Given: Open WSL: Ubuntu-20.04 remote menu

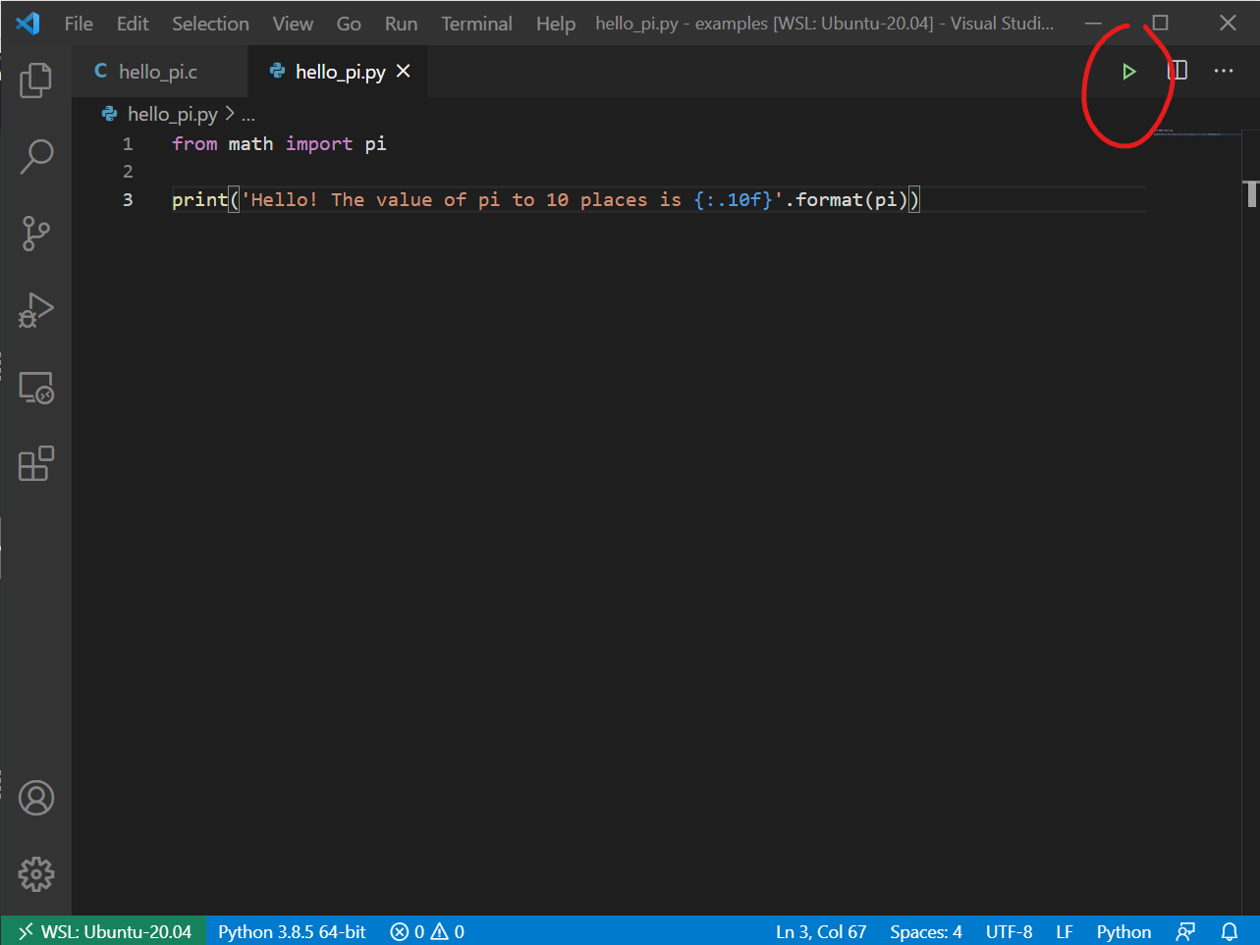Looking at the screenshot, I should [104, 931].
